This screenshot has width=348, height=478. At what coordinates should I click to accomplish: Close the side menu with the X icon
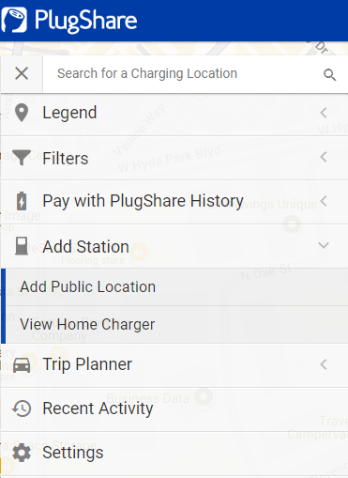(22, 74)
